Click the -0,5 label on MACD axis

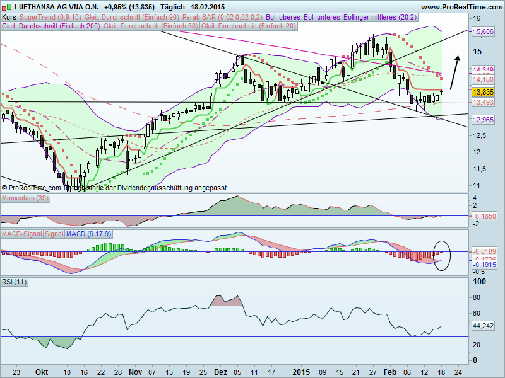(478, 272)
